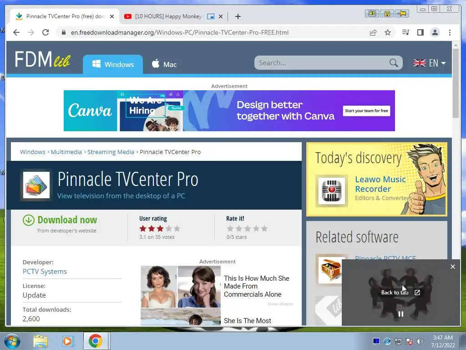466x350 pixels.
Task: Share this page via address bar icon
Action: coord(373,32)
